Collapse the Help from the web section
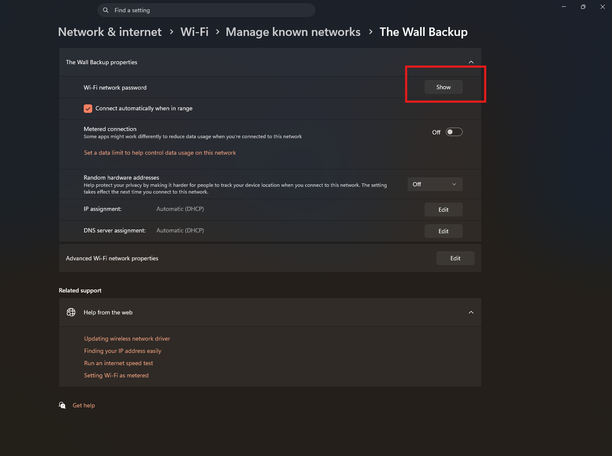 pyautogui.click(x=471, y=312)
